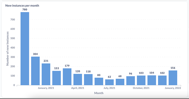189x99 pixels.
Task: Click the July 2021 bar labeled 62
Action: (110, 82)
